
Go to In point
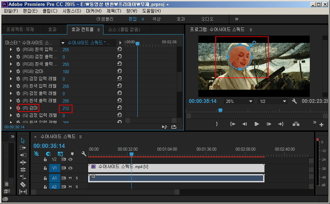tap(232, 124)
